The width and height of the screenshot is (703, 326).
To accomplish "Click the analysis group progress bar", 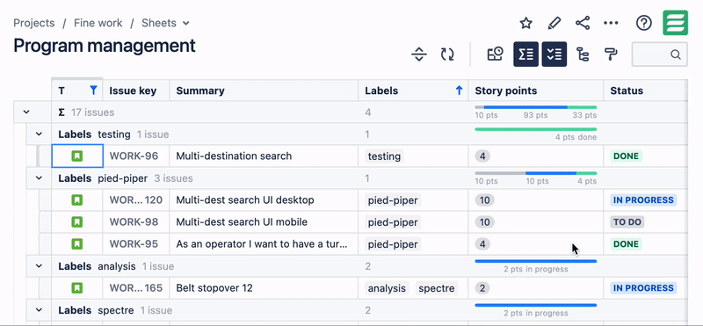I will pos(536,261).
